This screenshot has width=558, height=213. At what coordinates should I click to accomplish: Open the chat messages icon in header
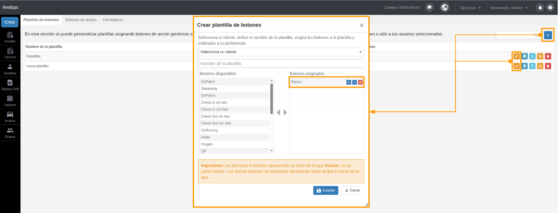click(429, 8)
